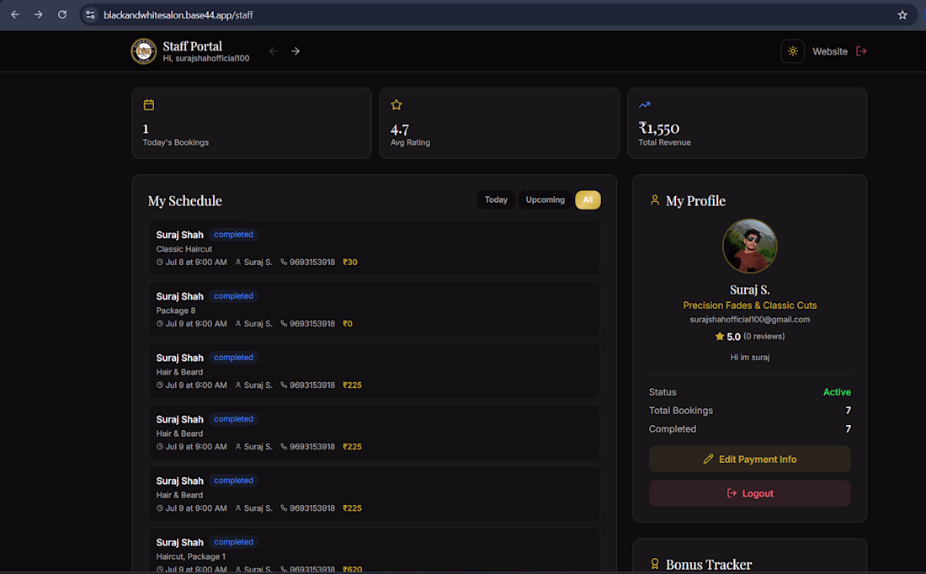The width and height of the screenshot is (926, 574).
Task: Toggle light theme with the sun icon
Action: [792, 51]
